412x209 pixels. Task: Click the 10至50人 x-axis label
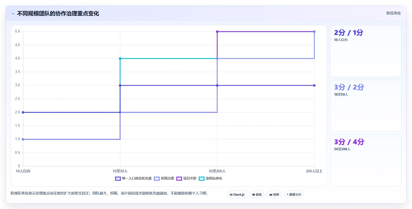pyautogui.click(x=120, y=171)
